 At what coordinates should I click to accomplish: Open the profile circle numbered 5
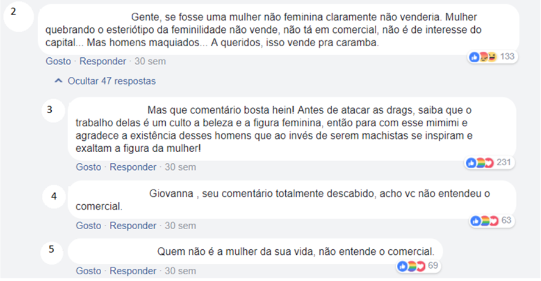[51, 249]
